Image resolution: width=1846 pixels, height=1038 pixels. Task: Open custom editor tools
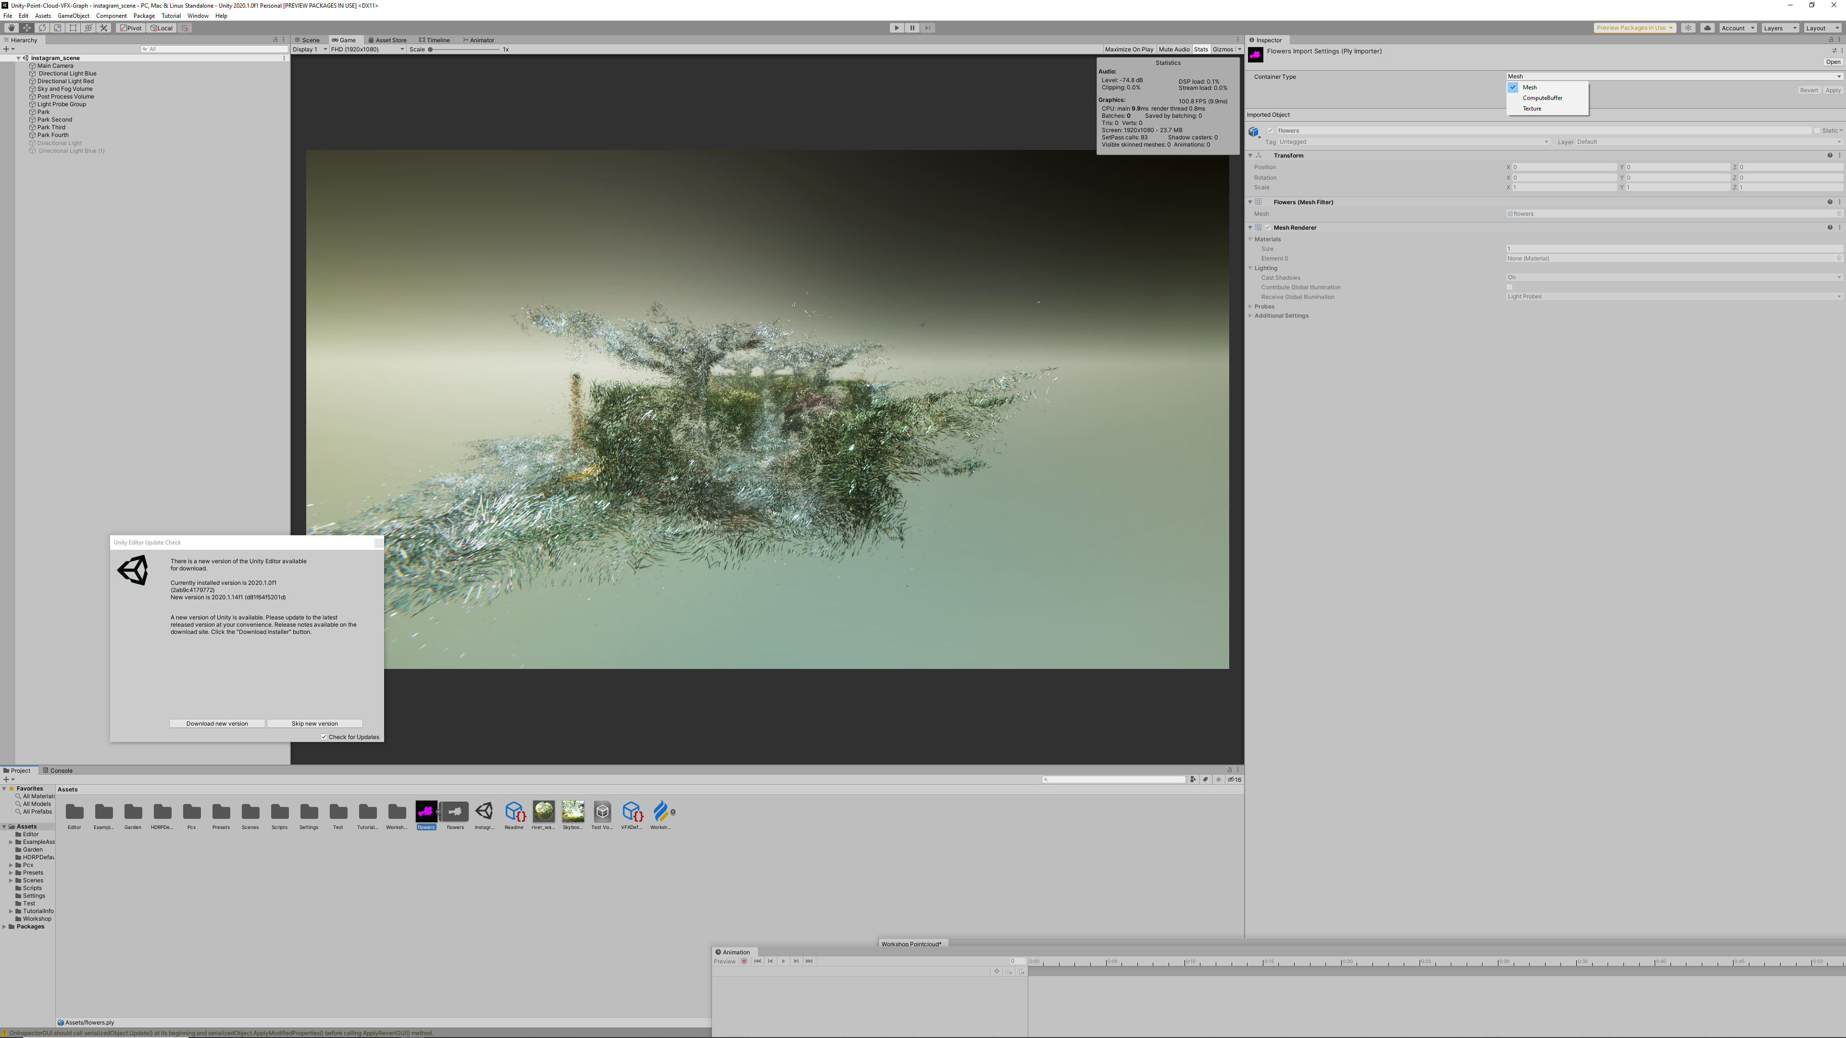pyautogui.click(x=104, y=28)
